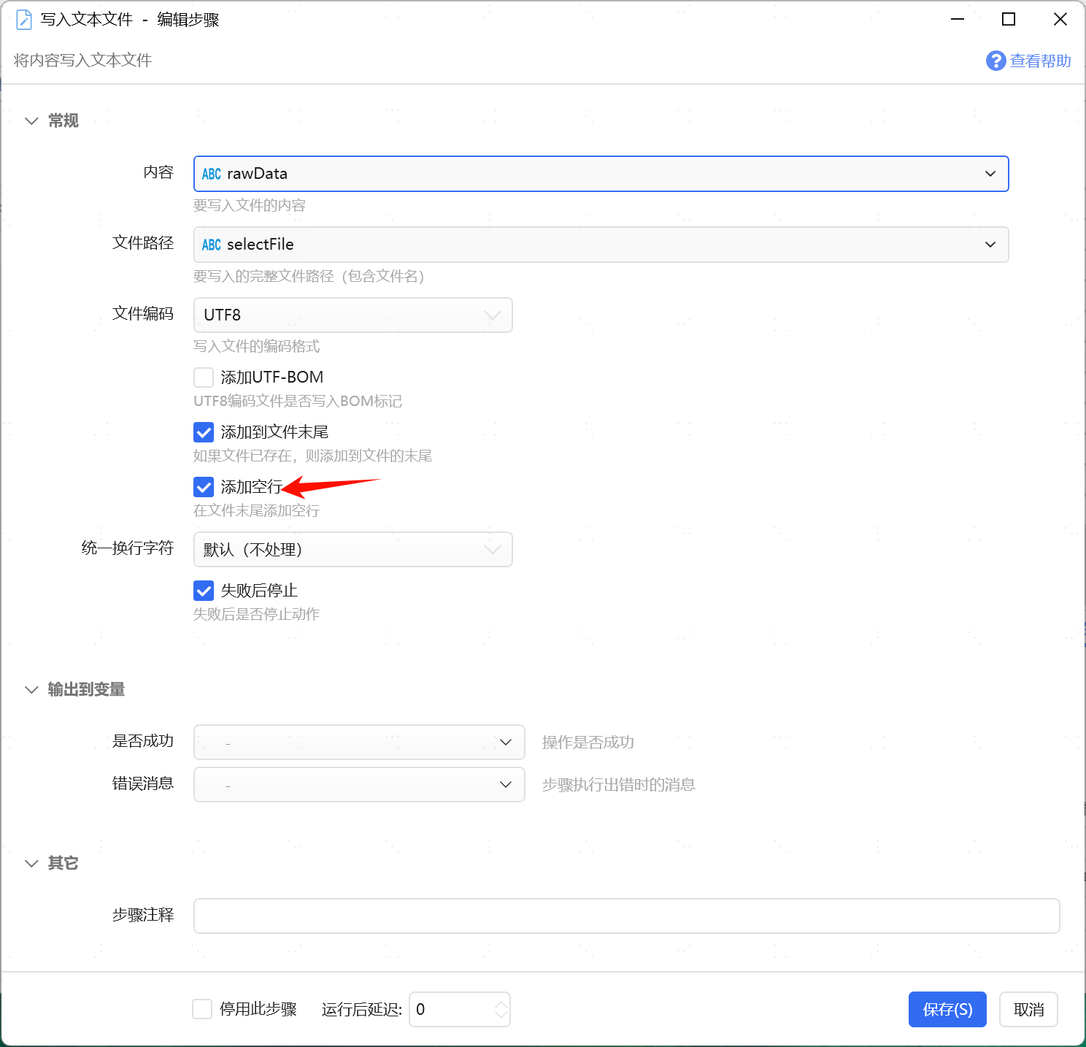Click the help question mark icon
1086x1047 pixels.
pos(995,61)
